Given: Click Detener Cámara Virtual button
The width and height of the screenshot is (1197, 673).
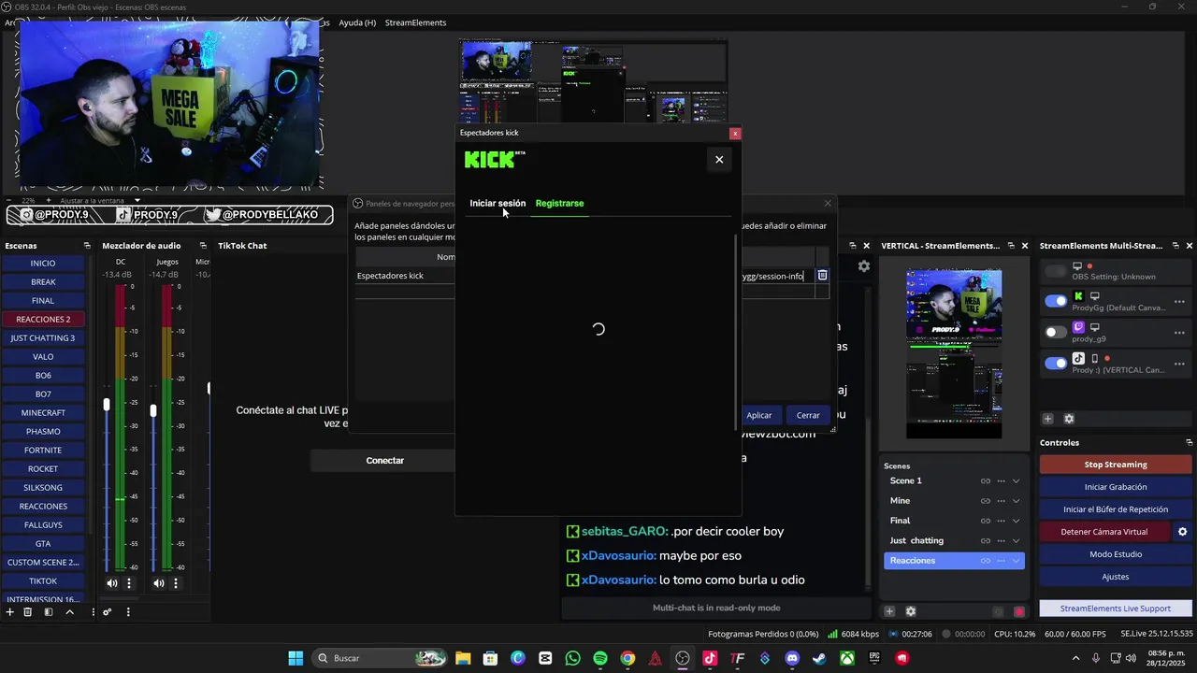Looking at the screenshot, I should click(1104, 532).
